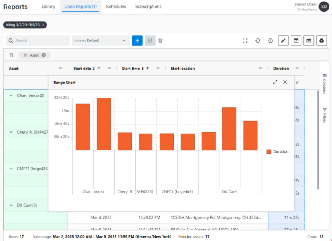Click the cloud download export button

tap(321, 41)
